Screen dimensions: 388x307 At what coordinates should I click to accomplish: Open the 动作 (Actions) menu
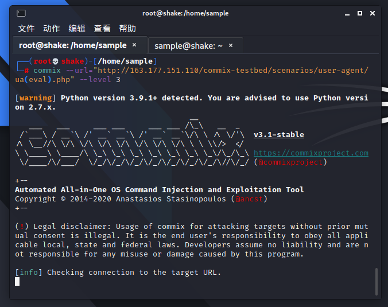52,29
